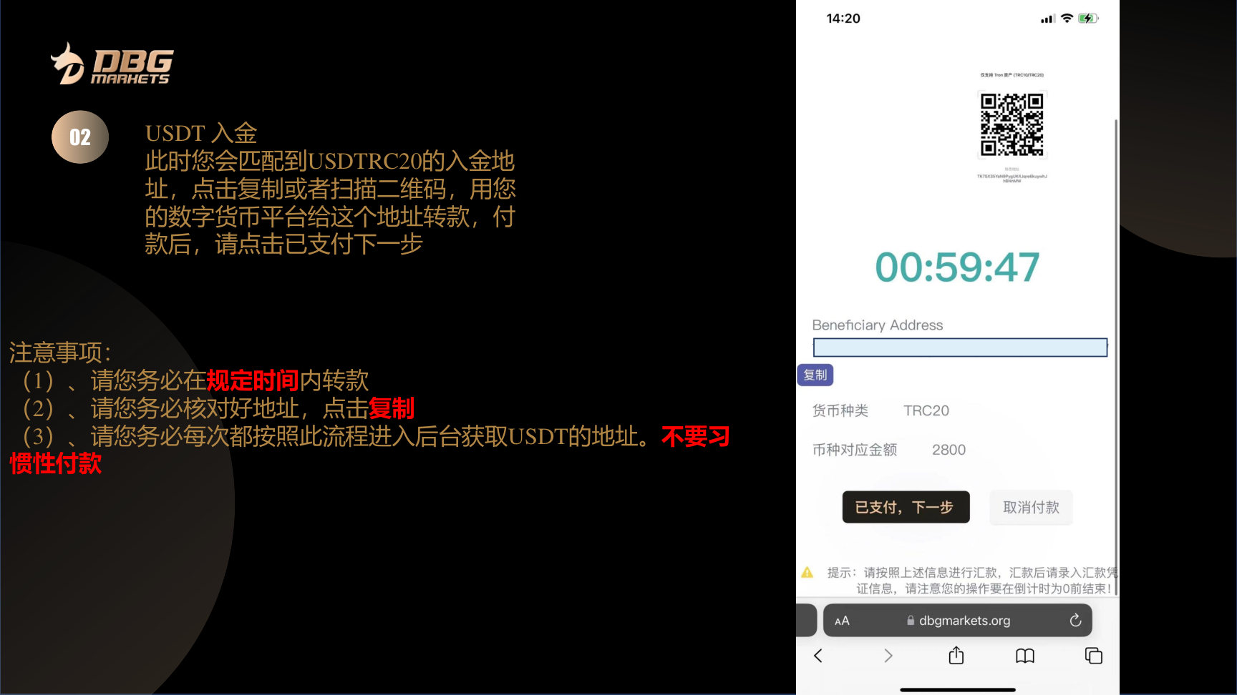Click the 14:20 status bar clock
This screenshot has height=695, width=1237.
843,19
